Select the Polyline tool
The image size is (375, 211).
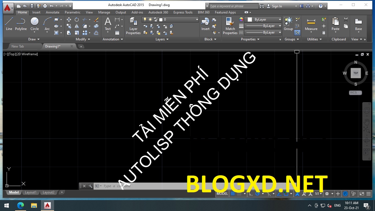[21, 22]
